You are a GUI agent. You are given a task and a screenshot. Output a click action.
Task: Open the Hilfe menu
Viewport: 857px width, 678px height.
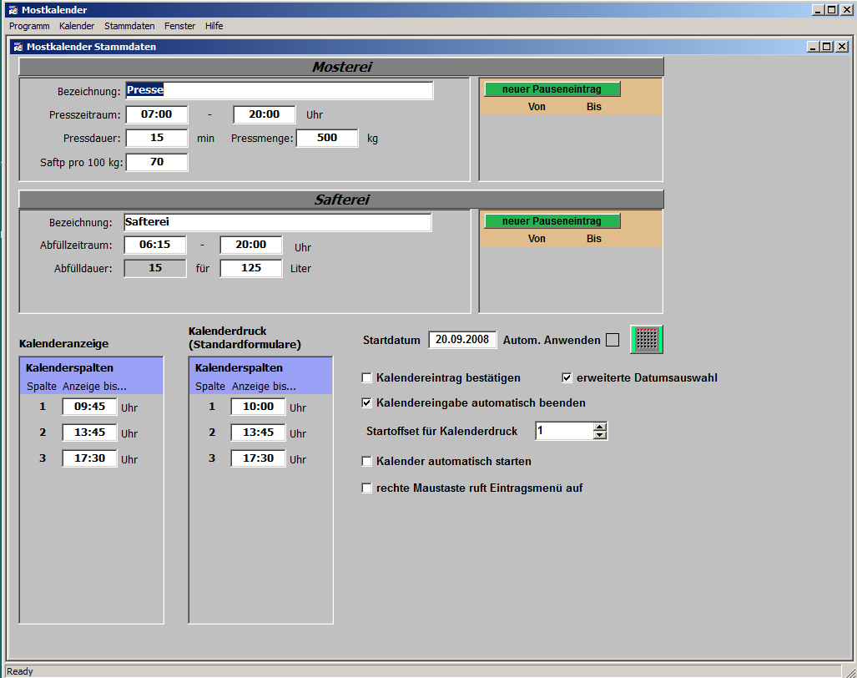[x=214, y=26]
